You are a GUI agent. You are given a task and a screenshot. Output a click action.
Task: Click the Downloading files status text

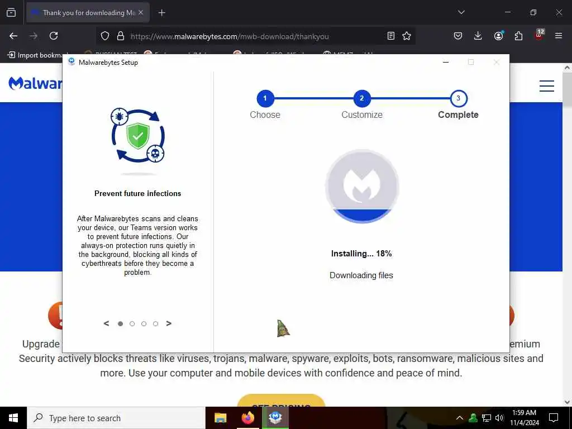point(361,275)
